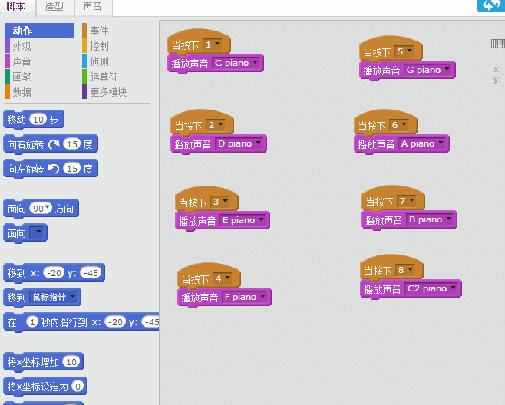Image resolution: width=505 pixels, height=405 pixels.
Task: Open the E piano sound dropdown
Action: pos(243,221)
